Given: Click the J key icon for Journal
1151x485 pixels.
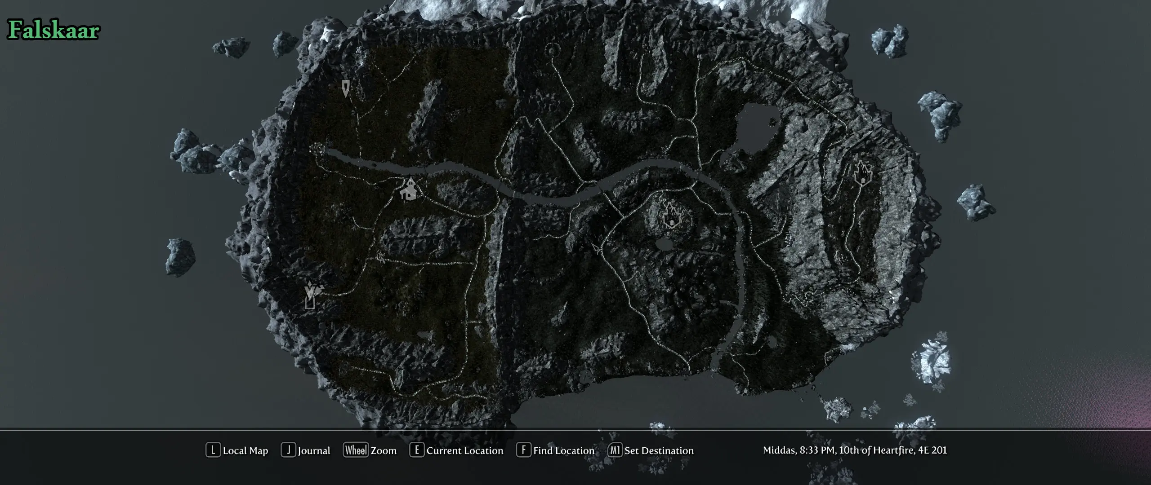Looking at the screenshot, I should (x=288, y=450).
